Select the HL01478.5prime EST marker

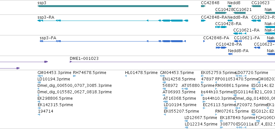click(x=126, y=76)
